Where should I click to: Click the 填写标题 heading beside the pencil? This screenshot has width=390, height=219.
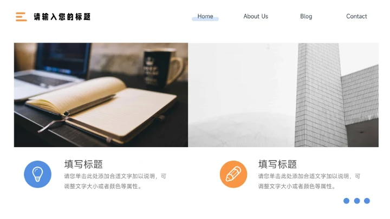pyautogui.click(x=277, y=164)
